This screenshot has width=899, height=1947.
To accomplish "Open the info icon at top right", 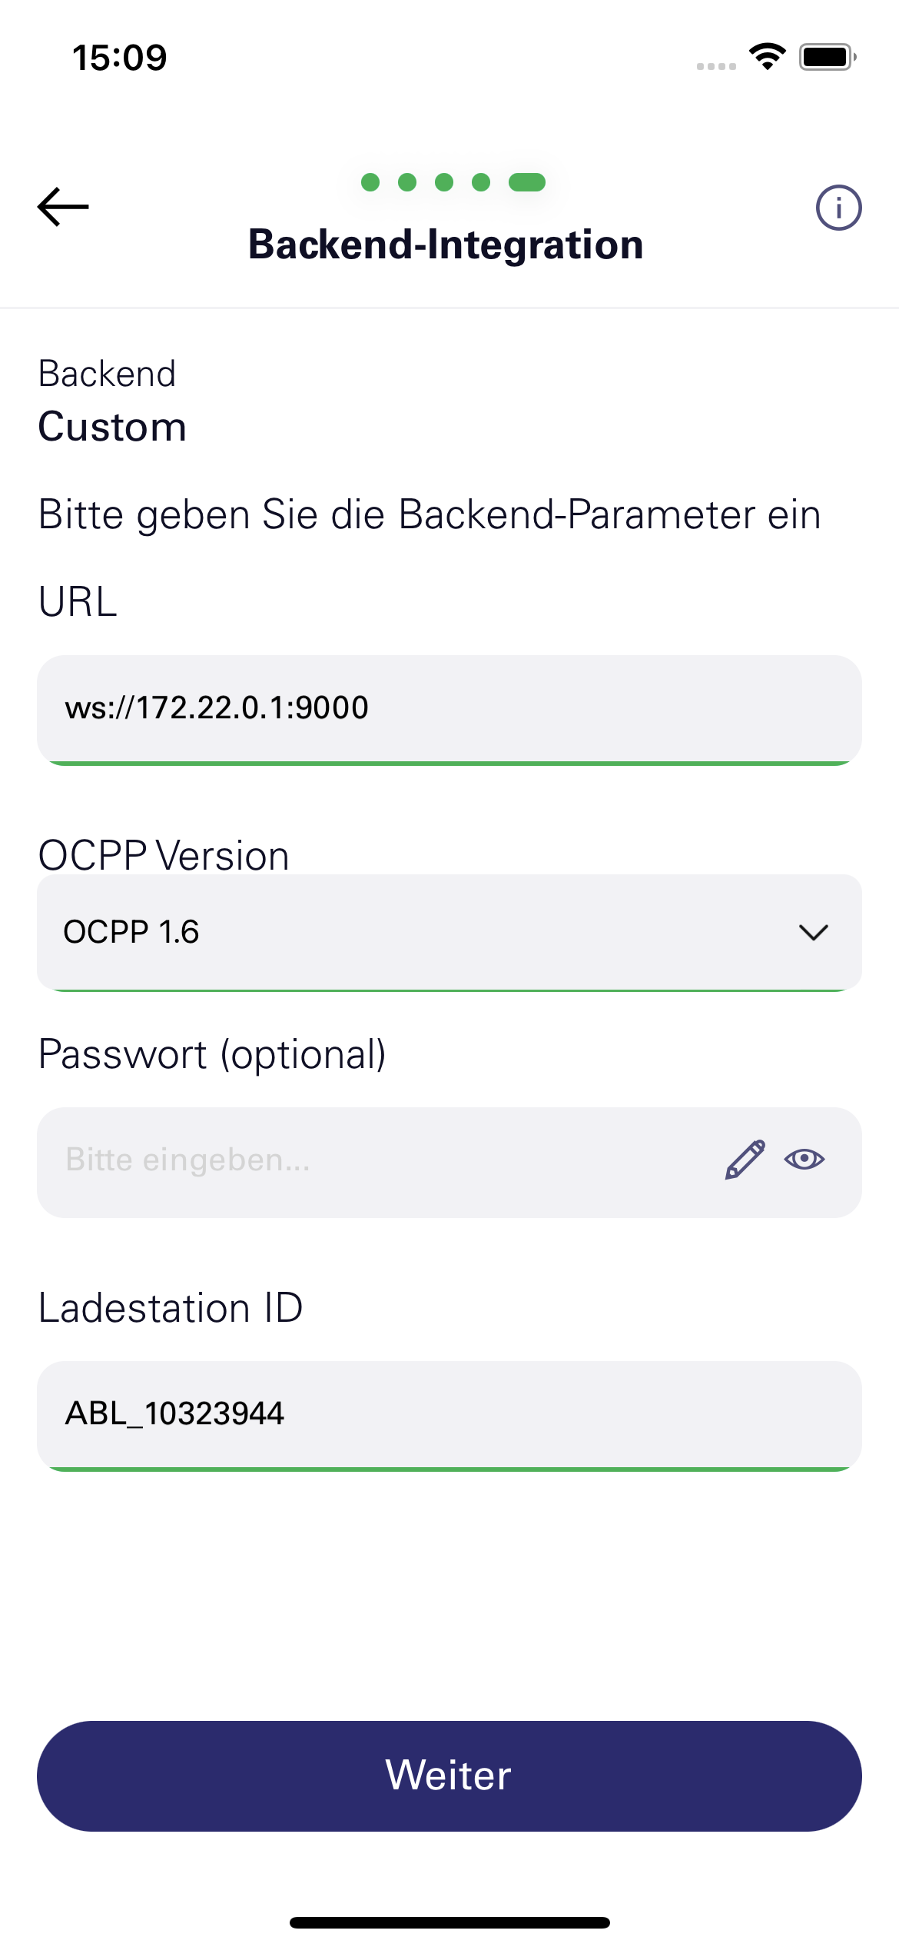I will pyautogui.click(x=838, y=208).
